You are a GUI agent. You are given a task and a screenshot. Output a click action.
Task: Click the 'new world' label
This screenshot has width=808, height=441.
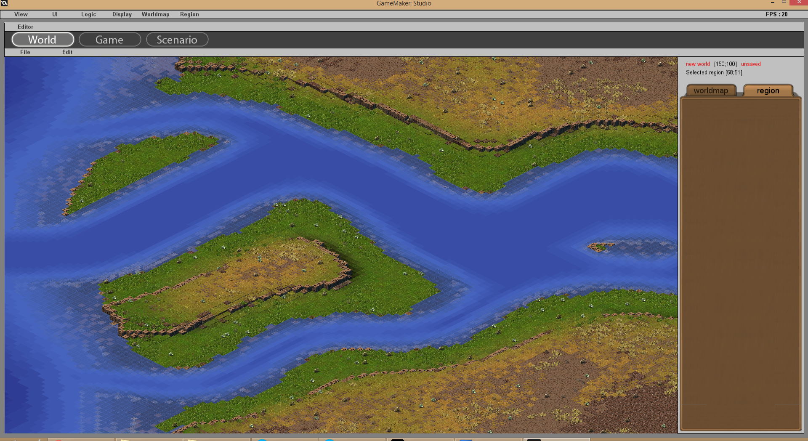click(698, 64)
